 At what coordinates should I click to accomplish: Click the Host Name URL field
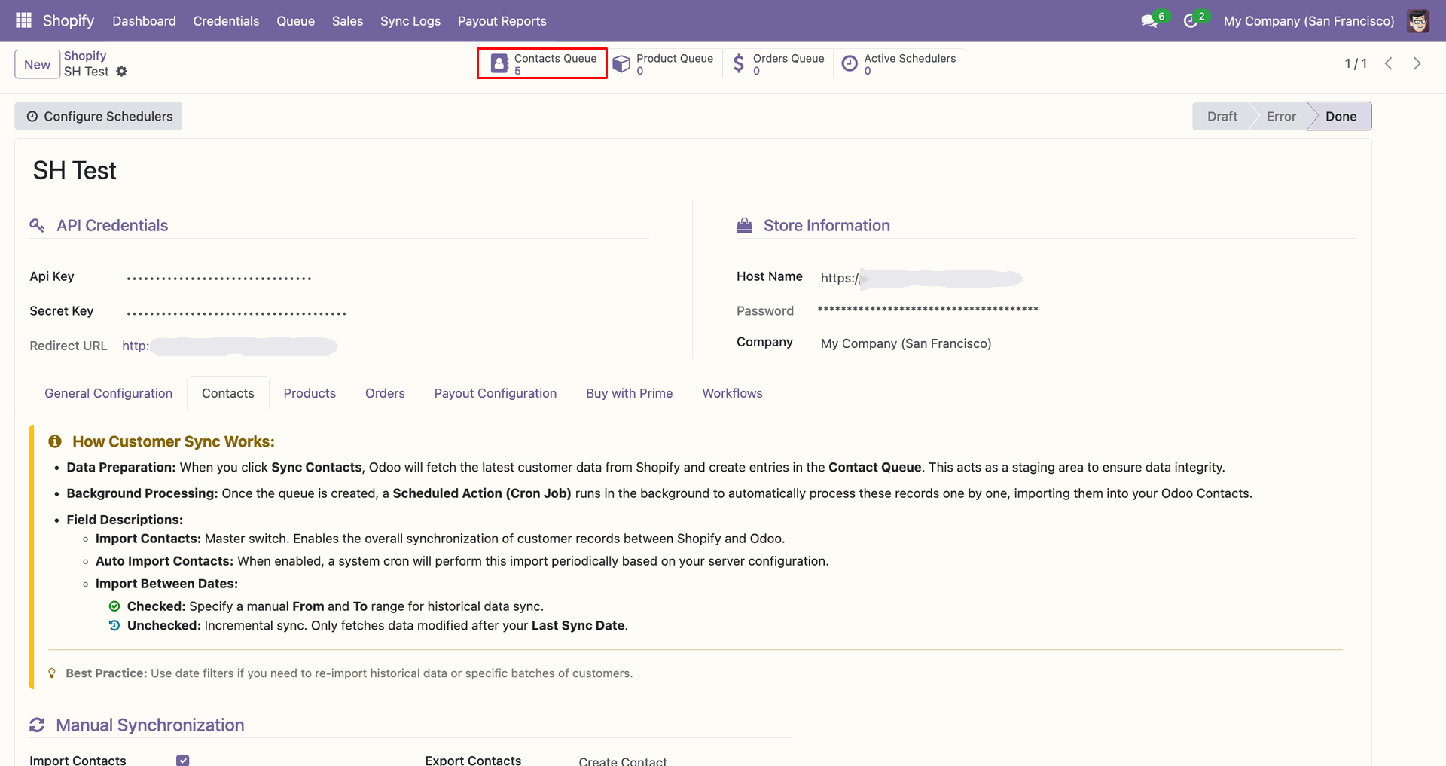click(922, 278)
